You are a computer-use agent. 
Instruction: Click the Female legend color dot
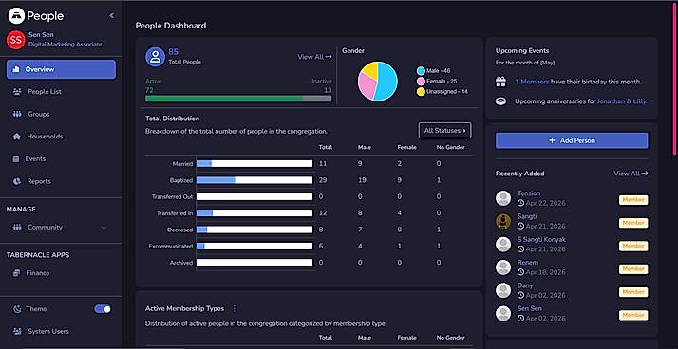point(421,82)
